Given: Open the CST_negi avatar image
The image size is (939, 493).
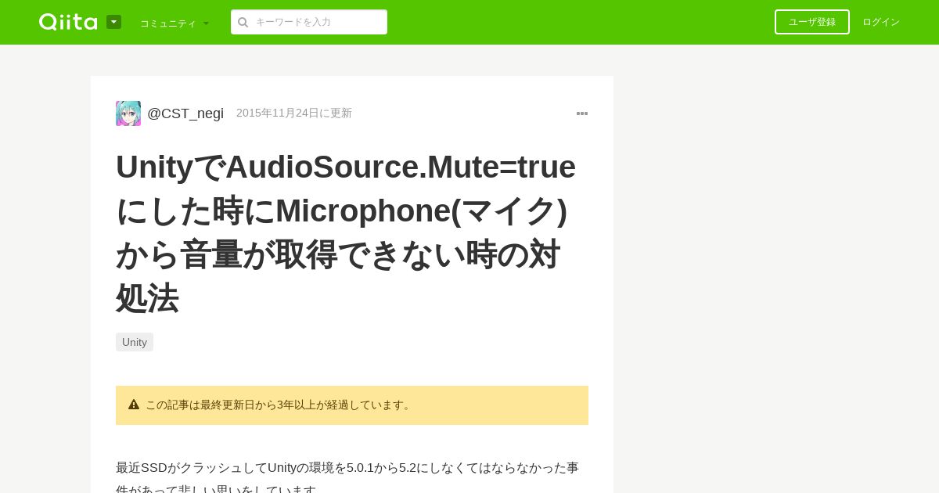Looking at the screenshot, I should pos(128,113).
